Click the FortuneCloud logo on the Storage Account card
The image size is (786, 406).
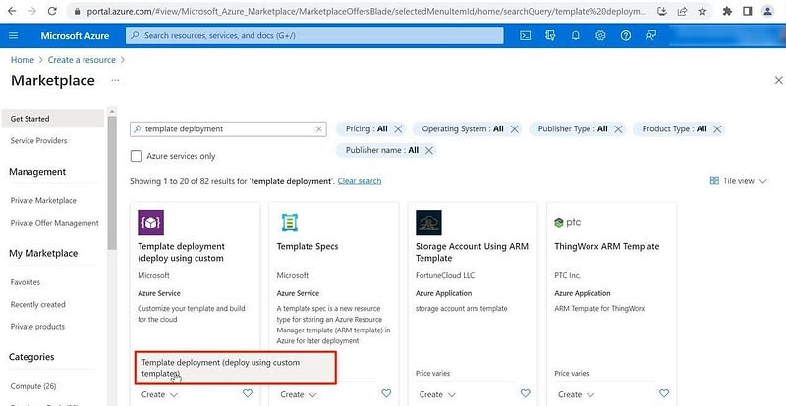tap(428, 223)
